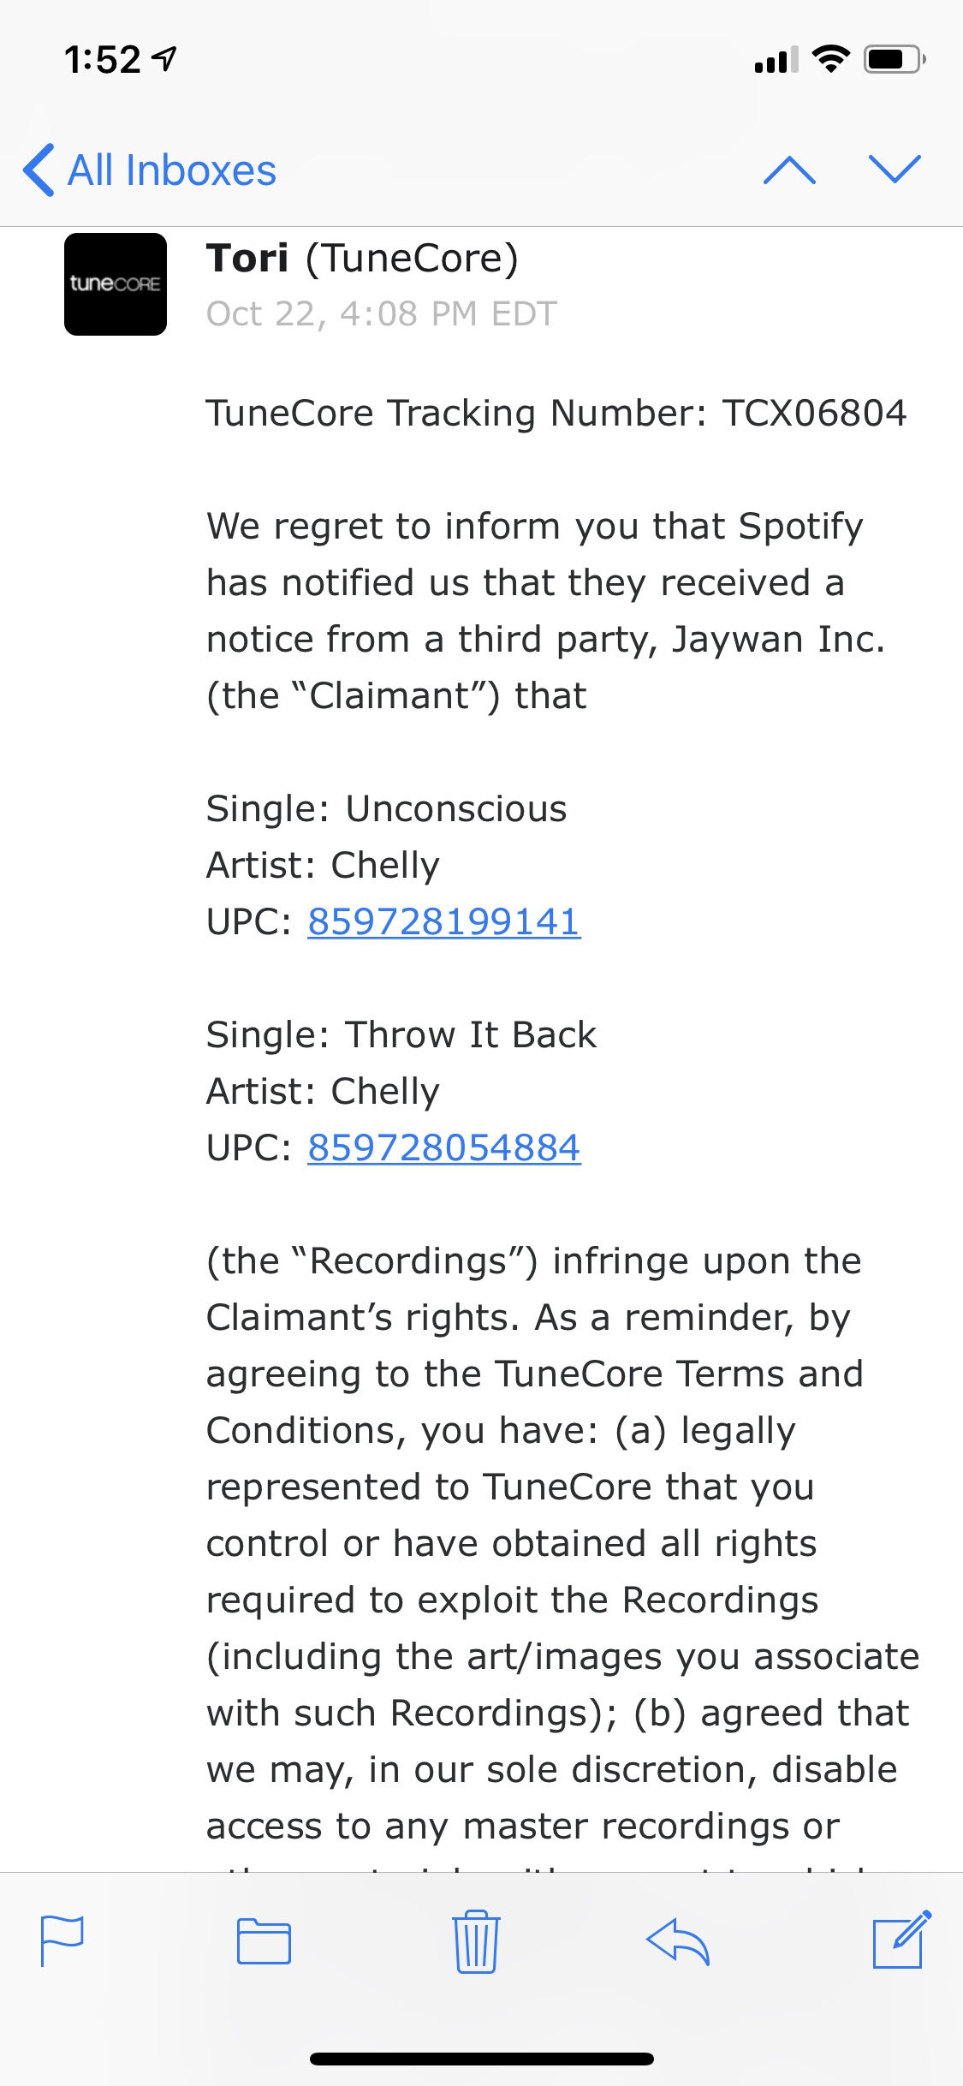Tap the battery status icon
The height and width of the screenshot is (2086, 963).
click(895, 59)
